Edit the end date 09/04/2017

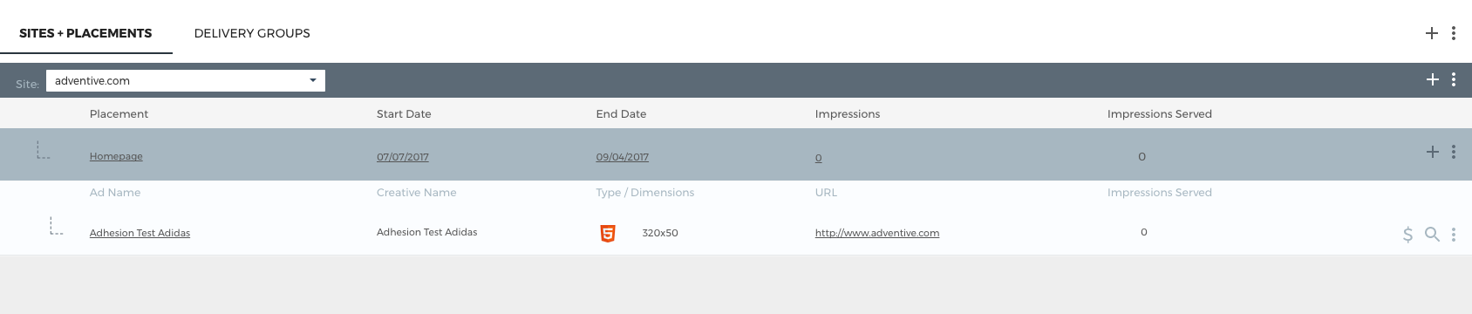pos(623,157)
